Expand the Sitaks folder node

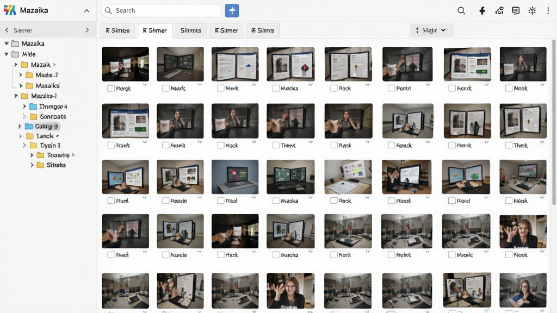(x=32, y=165)
